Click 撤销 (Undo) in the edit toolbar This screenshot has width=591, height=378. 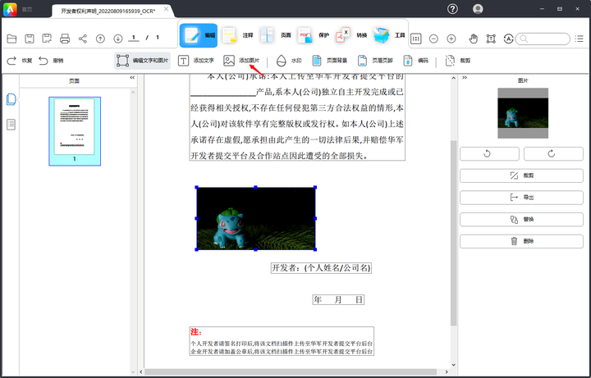coord(51,61)
